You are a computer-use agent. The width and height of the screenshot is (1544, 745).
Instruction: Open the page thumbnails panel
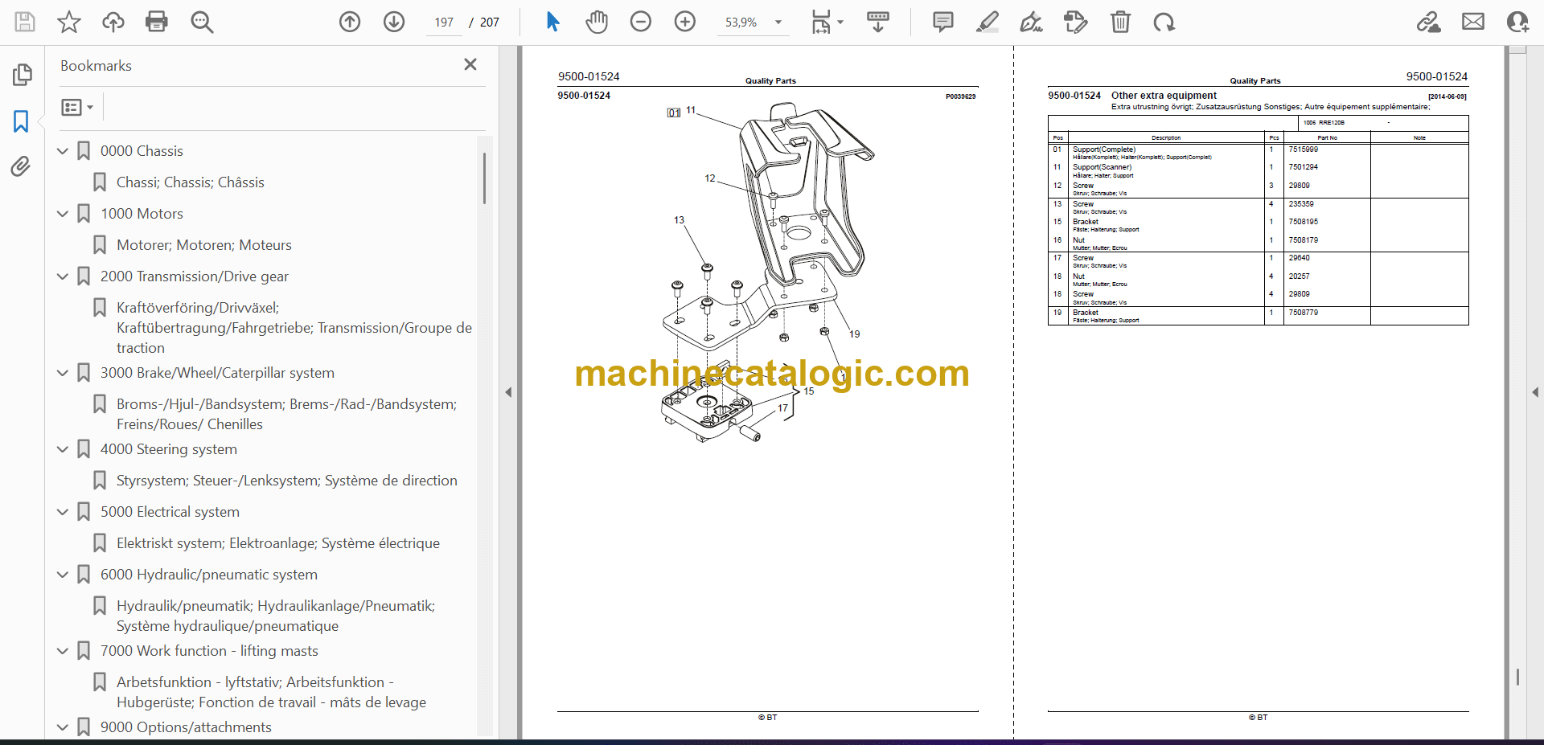(x=22, y=75)
